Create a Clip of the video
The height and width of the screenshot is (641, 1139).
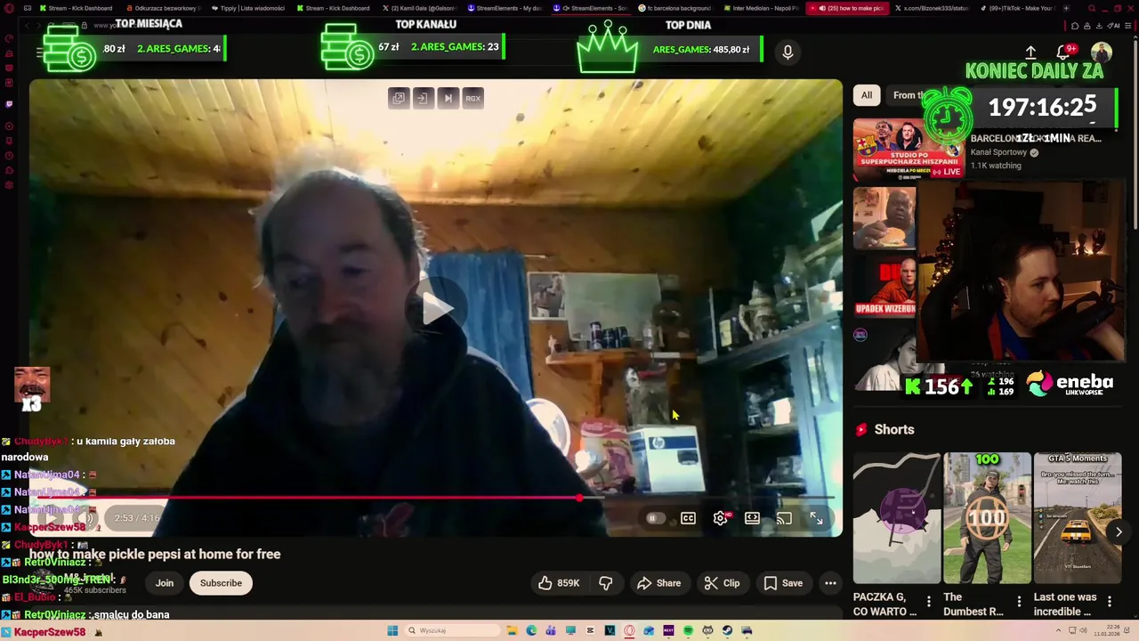pos(722,583)
